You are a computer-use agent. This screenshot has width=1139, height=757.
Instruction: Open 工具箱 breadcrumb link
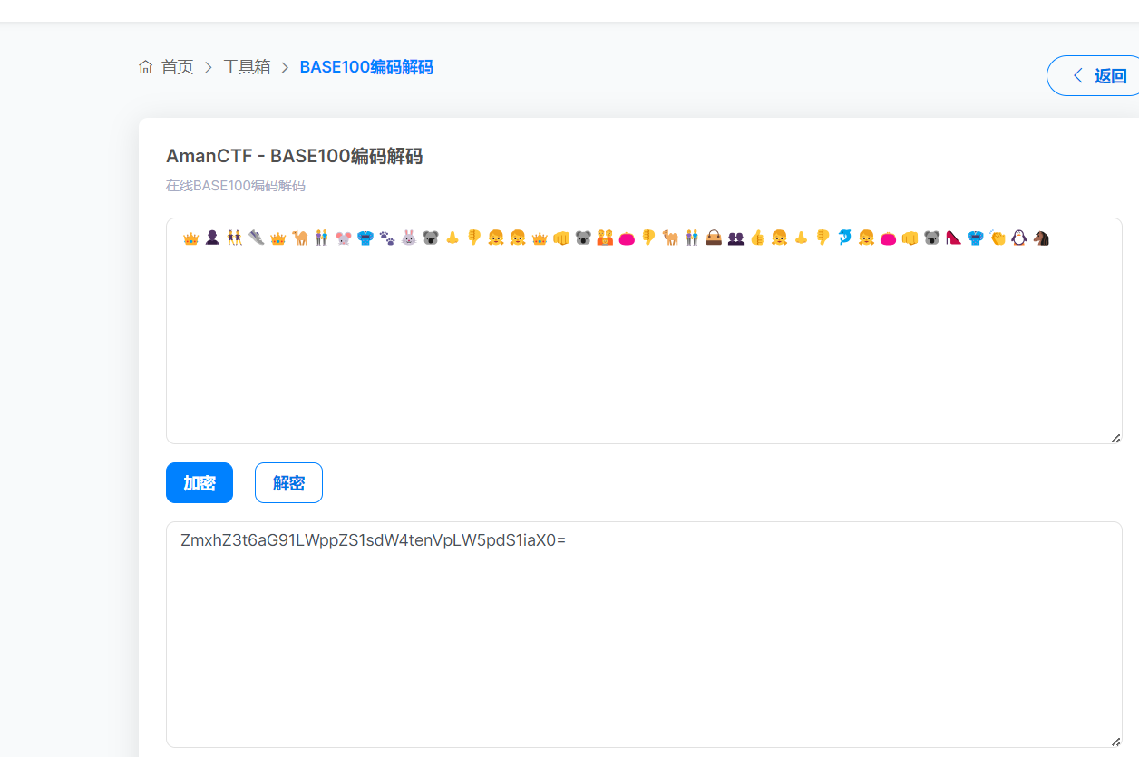[247, 67]
